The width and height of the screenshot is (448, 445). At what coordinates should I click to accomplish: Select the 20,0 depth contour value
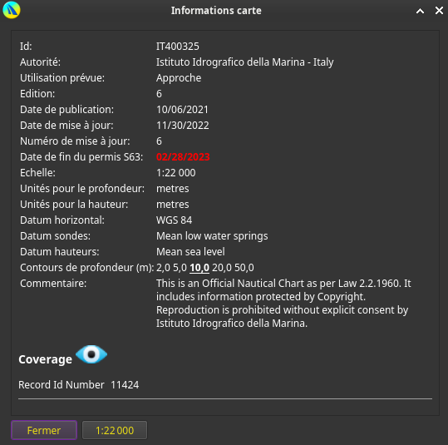[x=222, y=268]
